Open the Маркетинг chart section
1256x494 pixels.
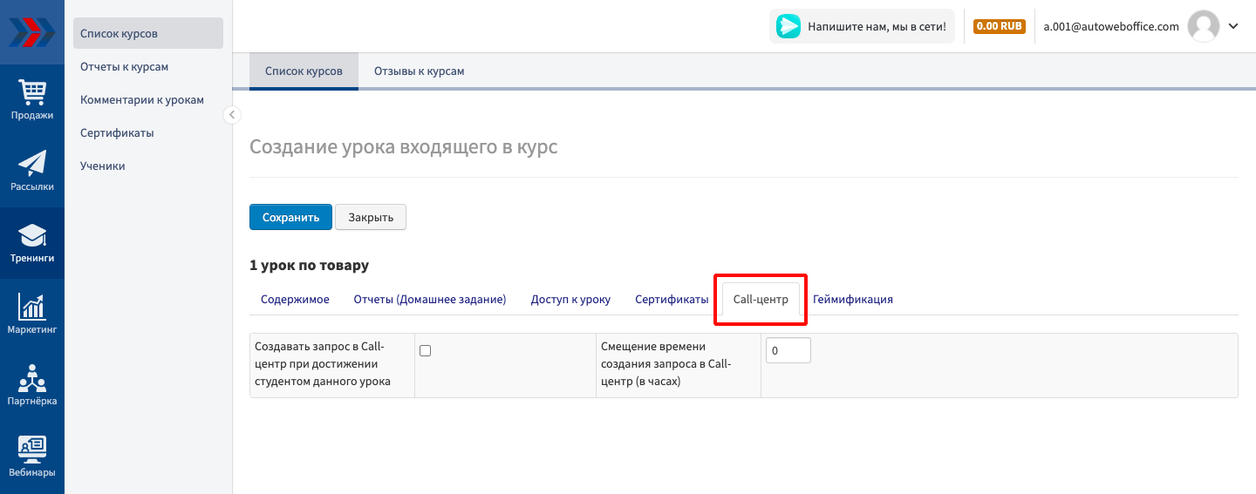tap(32, 314)
